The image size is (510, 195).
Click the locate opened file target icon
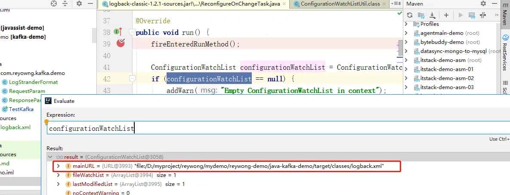(x=54, y=3)
